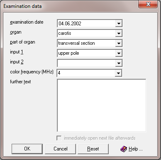
Task: Expand the part of organ dropdown arrow
Action: tap(119, 44)
